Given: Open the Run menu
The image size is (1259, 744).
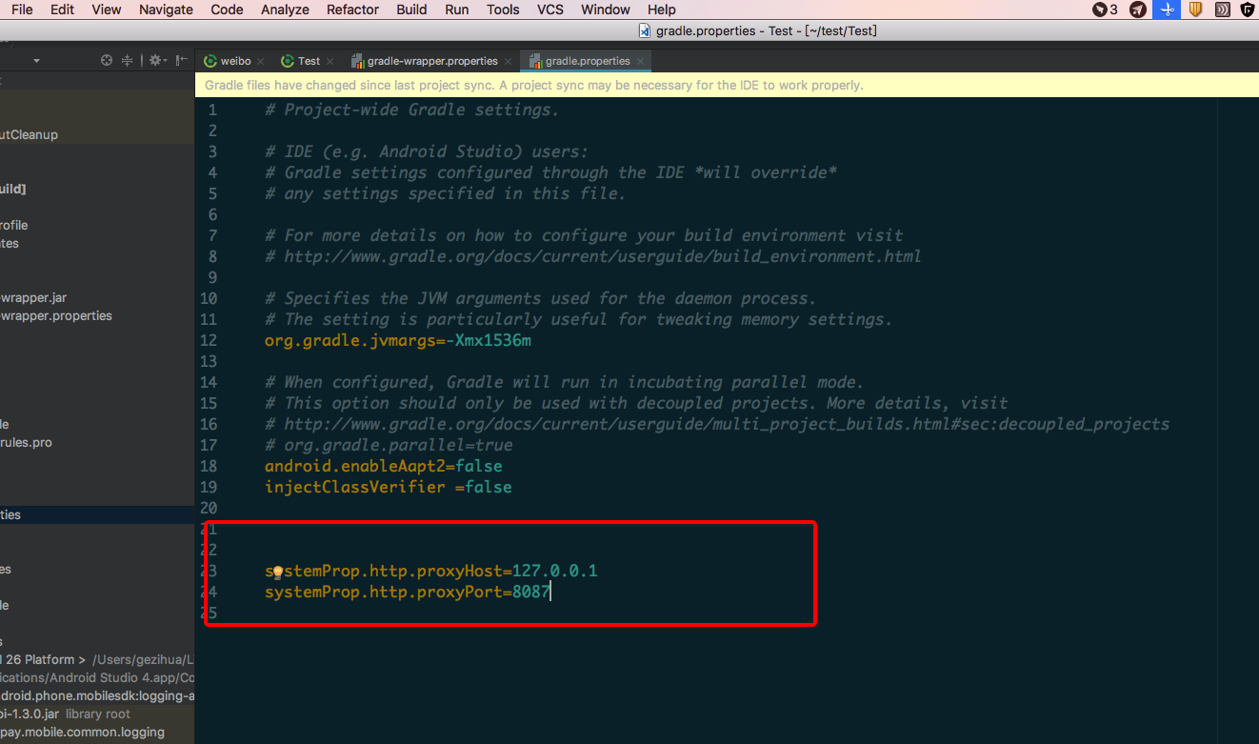Looking at the screenshot, I should (456, 10).
